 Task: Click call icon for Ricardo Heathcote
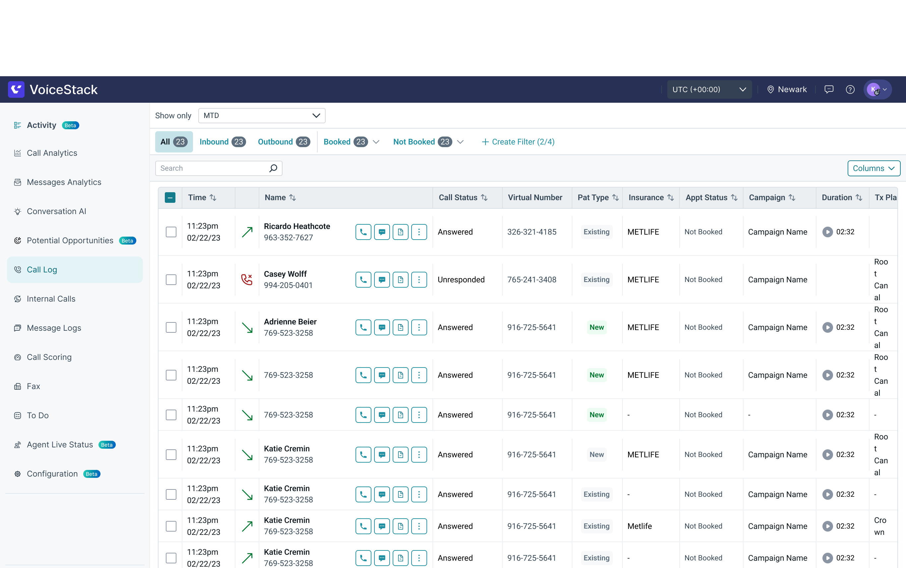pos(363,232)
